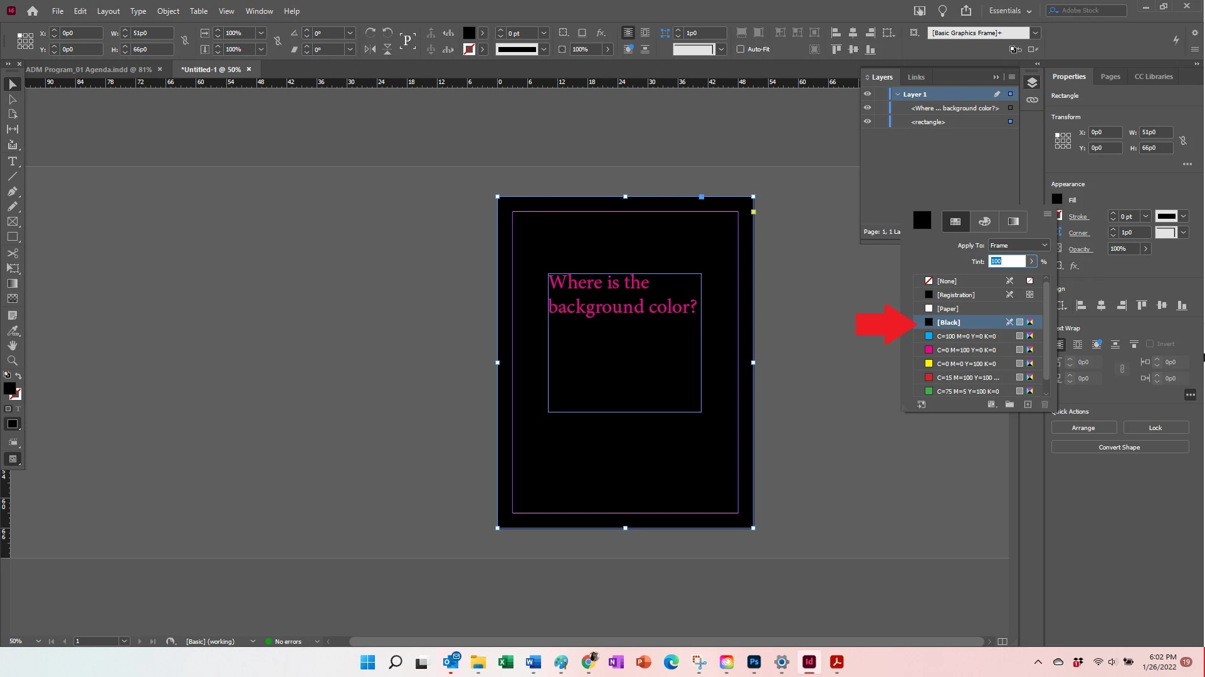Select the Rectangle Frame tool
Viewport: 1205px width, 677px height.
pos(12,221)
